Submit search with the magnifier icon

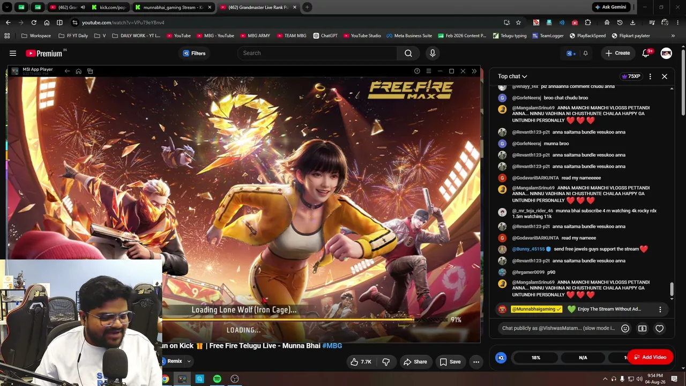(x=408, y=53)
